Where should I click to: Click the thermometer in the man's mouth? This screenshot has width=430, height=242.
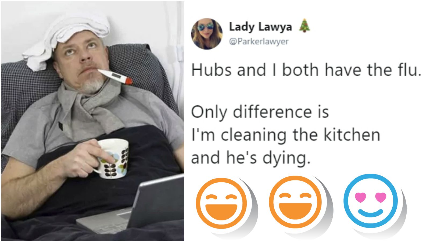pos(116,76)
